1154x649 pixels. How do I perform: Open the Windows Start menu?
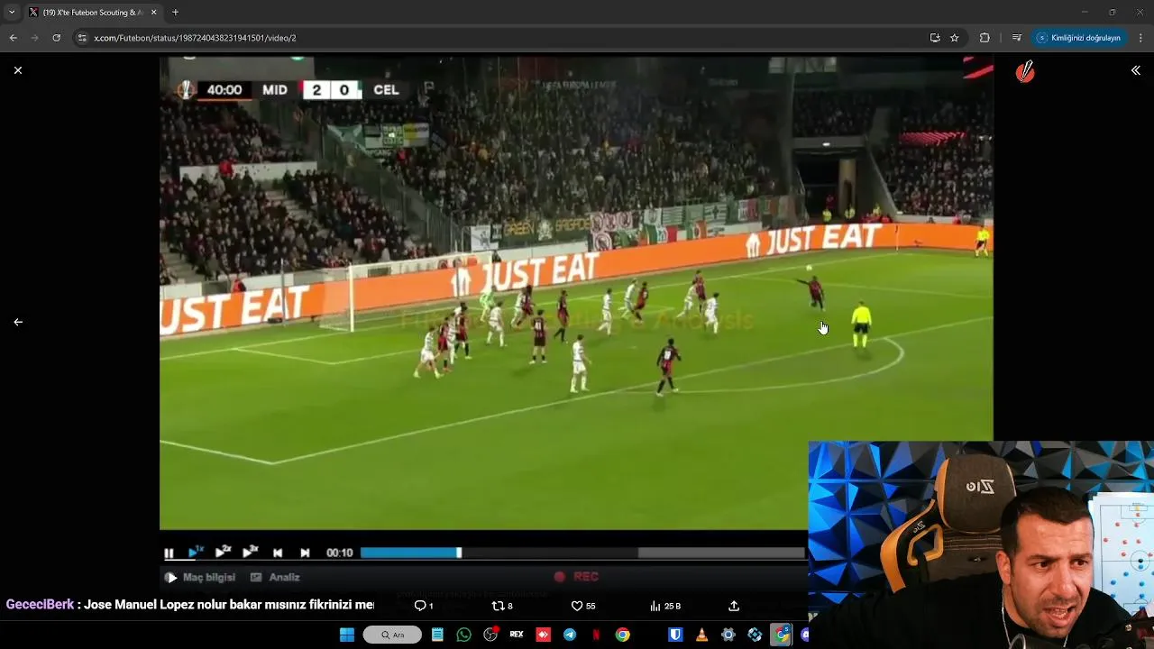pos(347,635)
